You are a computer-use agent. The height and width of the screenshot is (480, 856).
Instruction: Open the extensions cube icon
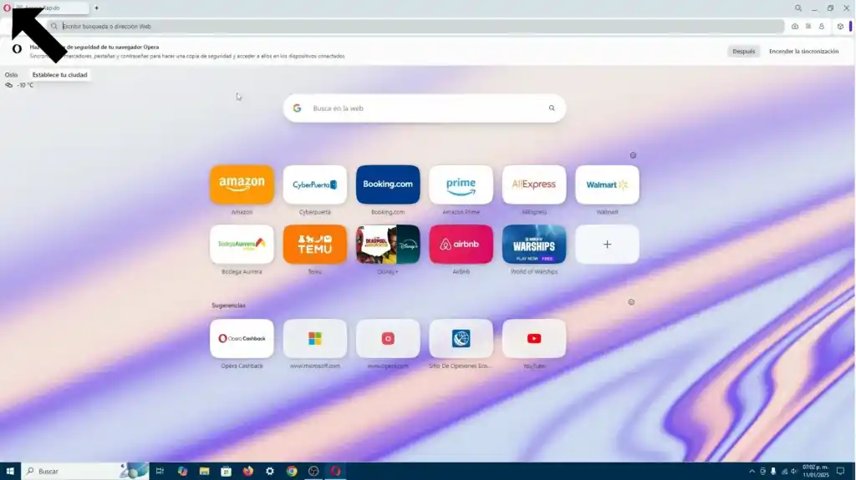point(840,26)
